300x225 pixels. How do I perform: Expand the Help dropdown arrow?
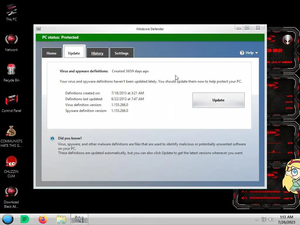257,53
